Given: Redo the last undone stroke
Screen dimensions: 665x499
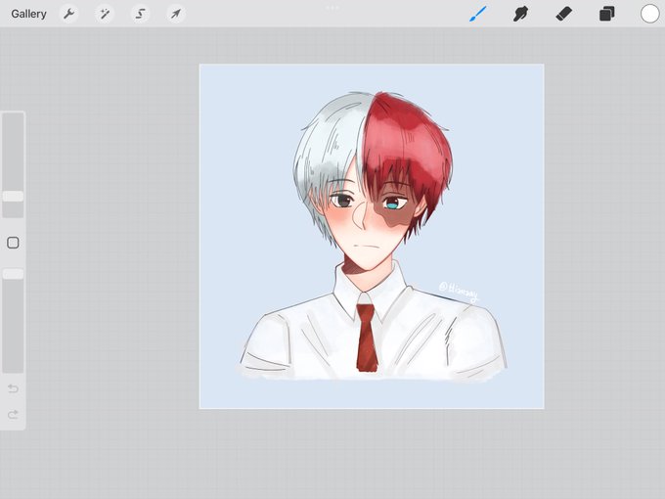Looking at the screenshot, I should tap(13, 414).
